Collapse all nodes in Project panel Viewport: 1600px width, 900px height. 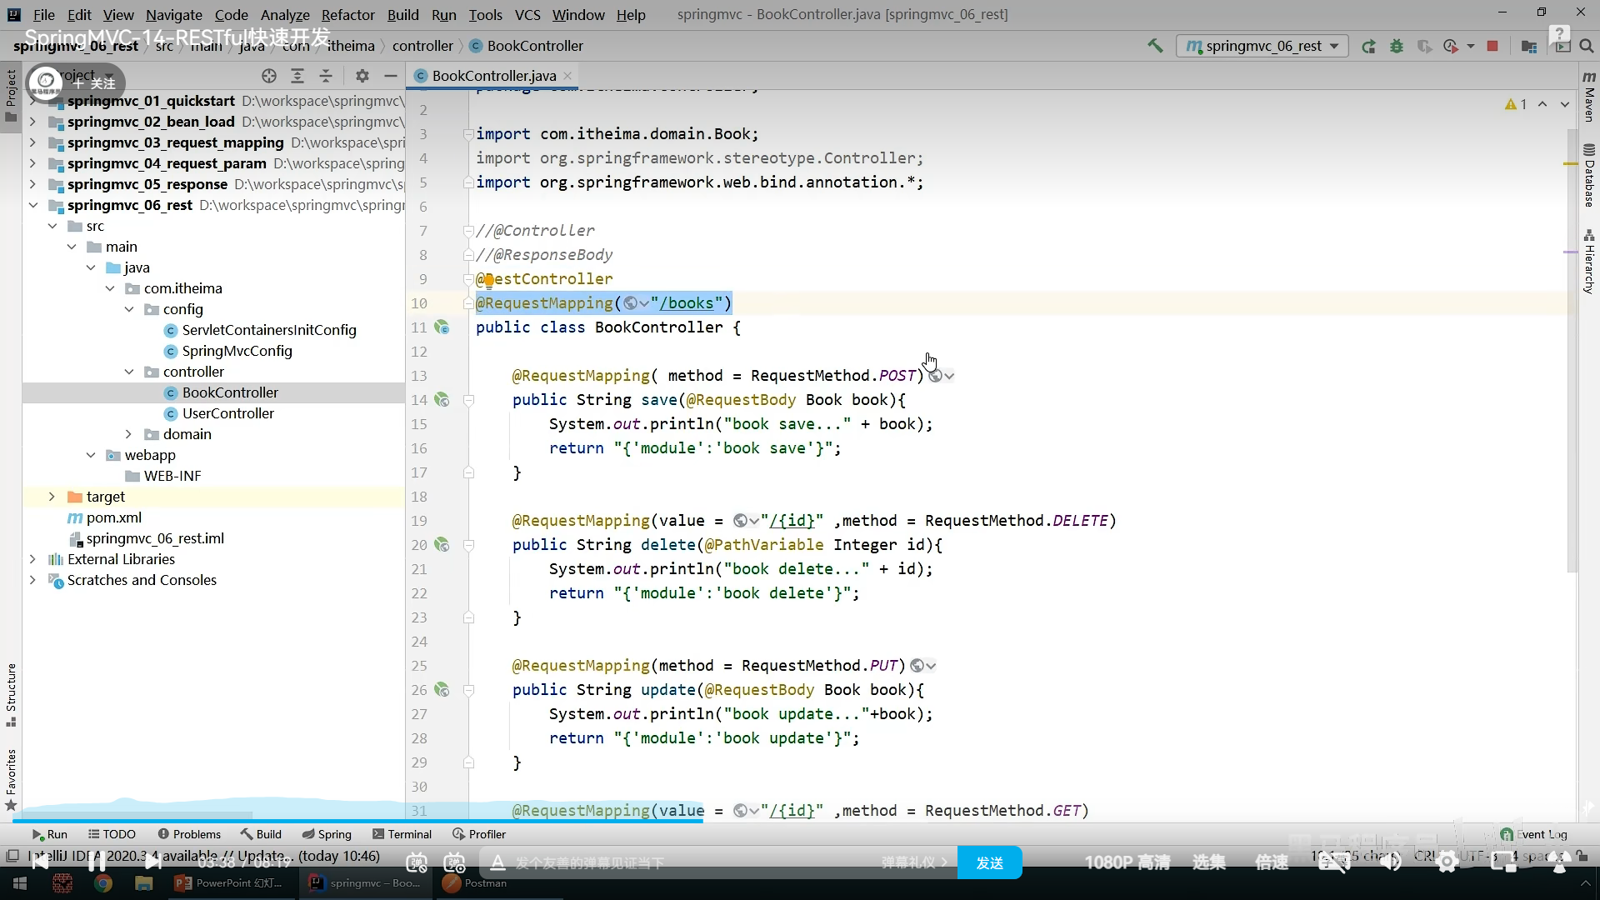coord(326,76)
